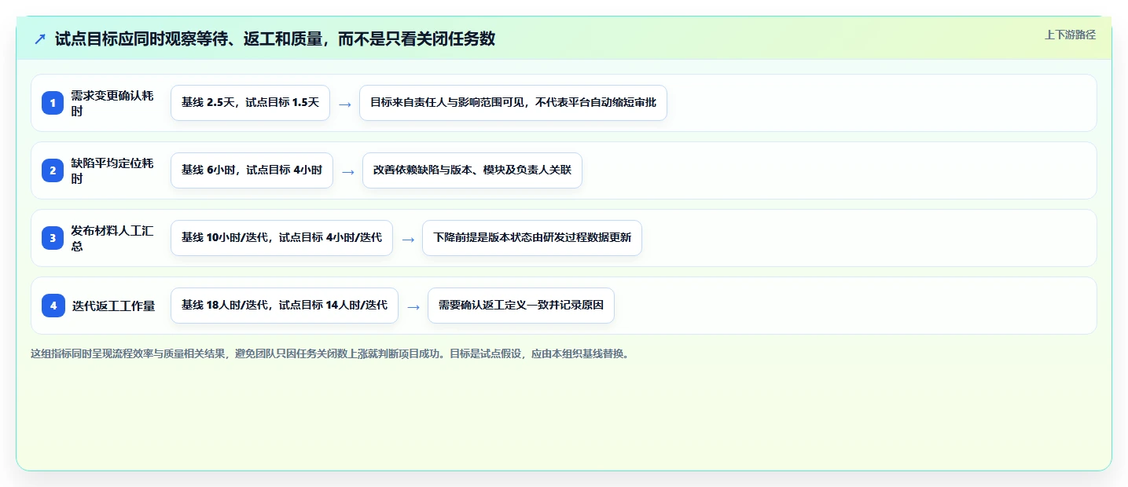Click the pill 下降前提是版本状态由研发过程数据更新
1128x487 pixels.
click(x=532, y=238)
